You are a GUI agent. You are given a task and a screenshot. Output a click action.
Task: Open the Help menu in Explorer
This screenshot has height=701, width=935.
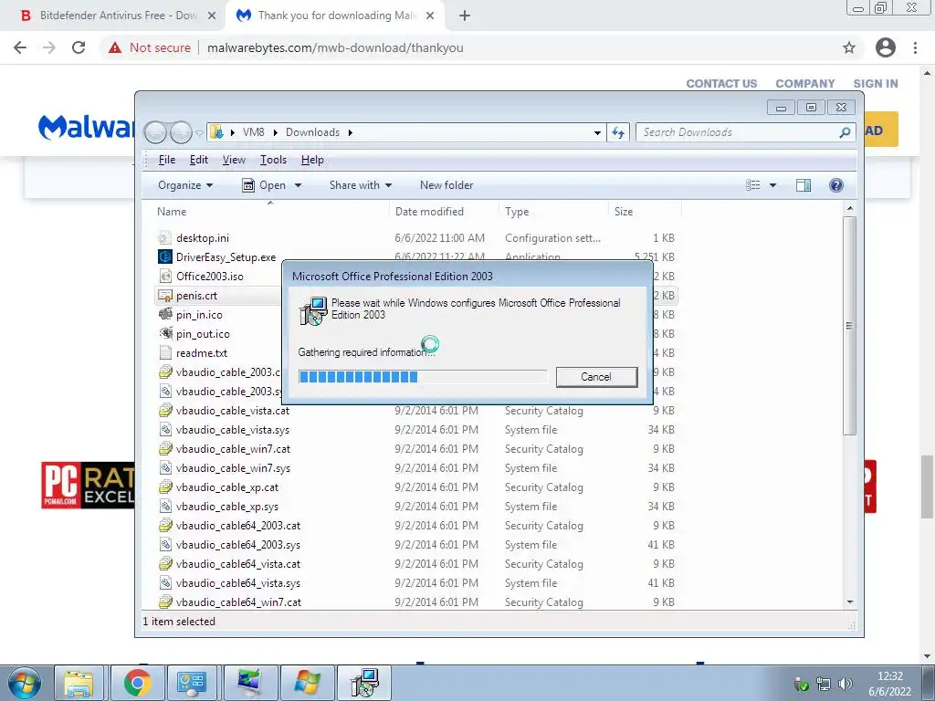point(312,160)
